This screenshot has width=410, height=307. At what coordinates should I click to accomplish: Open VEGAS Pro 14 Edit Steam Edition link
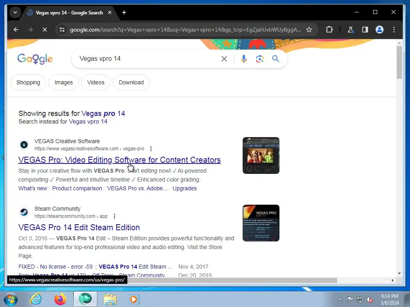tap(79, 227)
